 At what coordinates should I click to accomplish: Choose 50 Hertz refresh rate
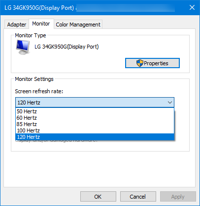click(x=95, y=111)
